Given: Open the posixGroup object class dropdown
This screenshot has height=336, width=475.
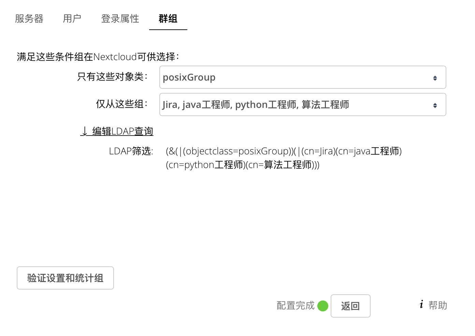Looking at the screenshot, I should click(303, 77).
